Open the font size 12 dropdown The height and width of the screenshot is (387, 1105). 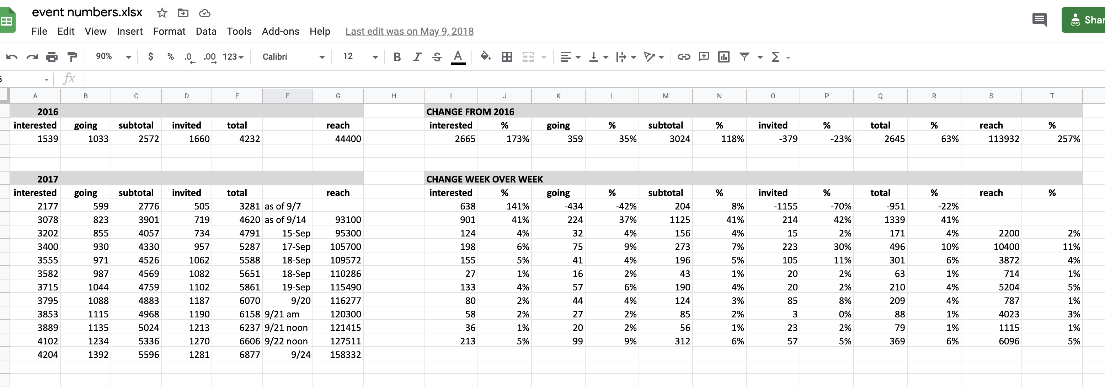point(360,56)
